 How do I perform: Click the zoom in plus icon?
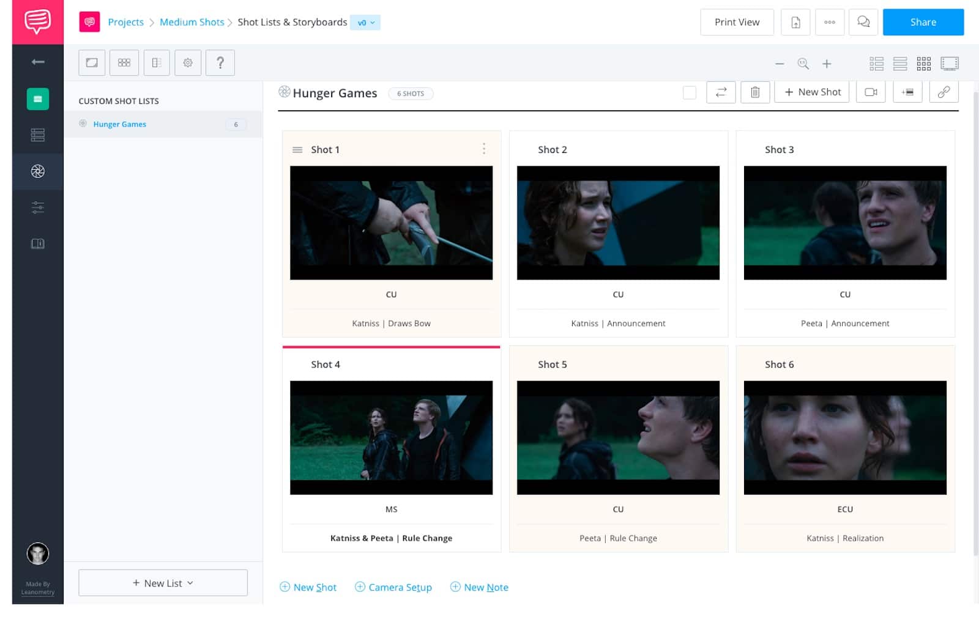coord(827,64)
